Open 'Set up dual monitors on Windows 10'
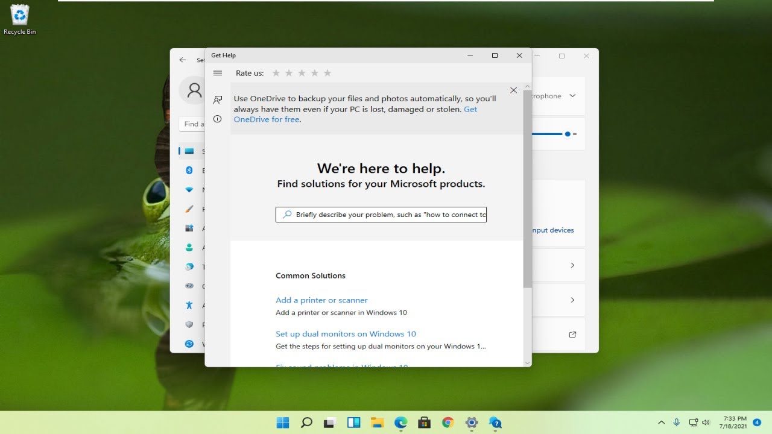The image size is (772, 434). pyautogui.click(x=346, y=333)
